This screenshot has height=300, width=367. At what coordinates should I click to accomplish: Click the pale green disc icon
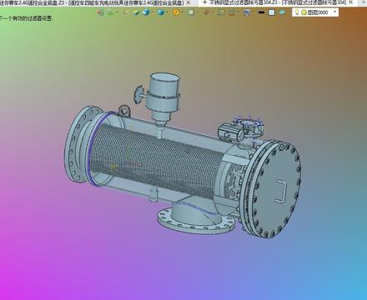(191, 12)
